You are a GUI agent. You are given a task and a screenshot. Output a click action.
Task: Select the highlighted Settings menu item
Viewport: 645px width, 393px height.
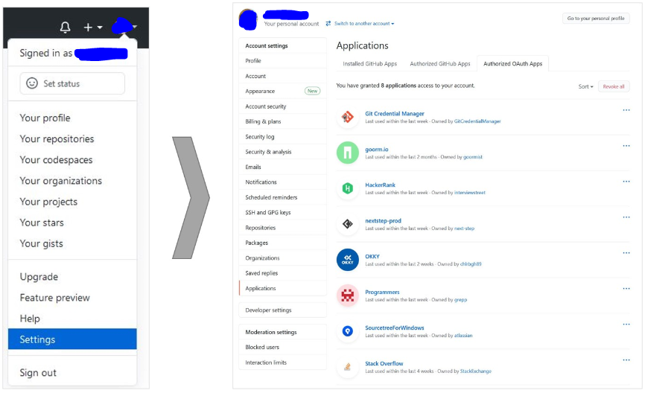pyautogui.click(x=72, y=339)
